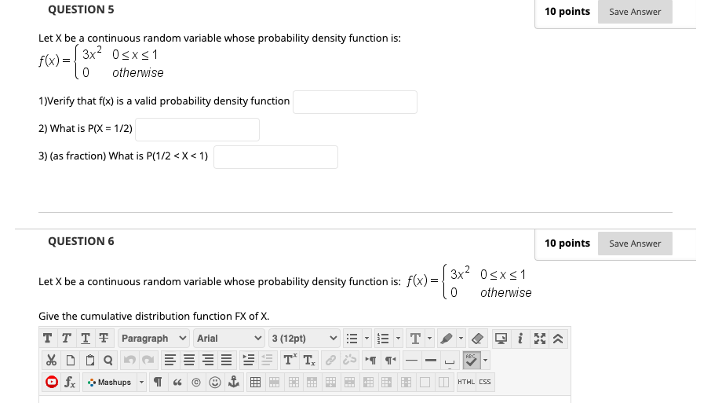Insert a non-breaking space character

tap(450, 361)
